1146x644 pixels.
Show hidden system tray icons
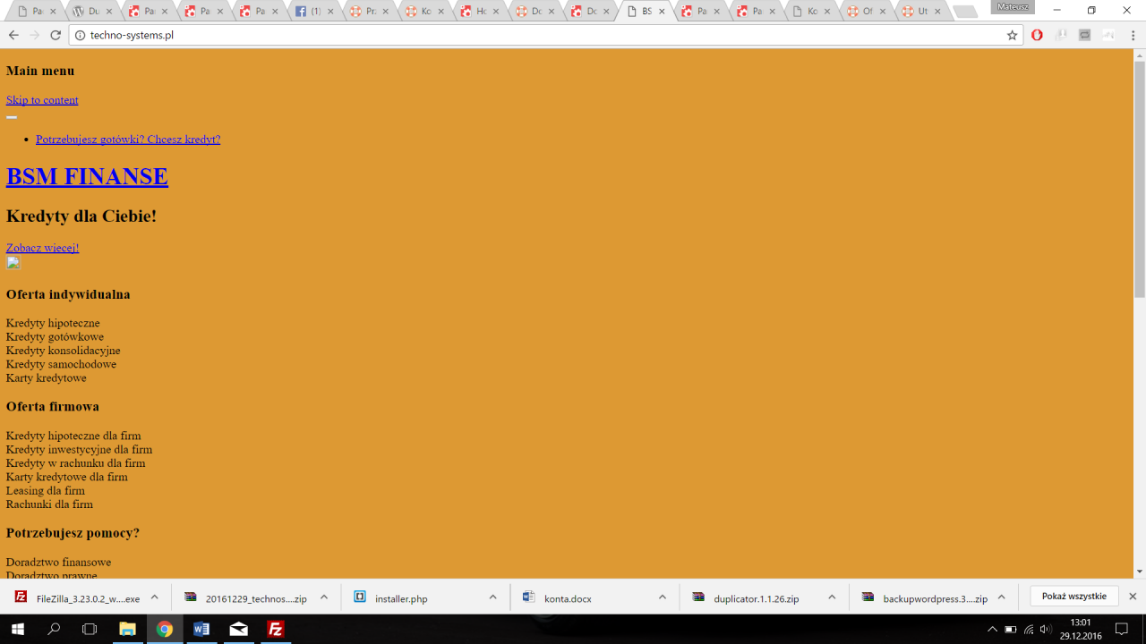[992, 629]
